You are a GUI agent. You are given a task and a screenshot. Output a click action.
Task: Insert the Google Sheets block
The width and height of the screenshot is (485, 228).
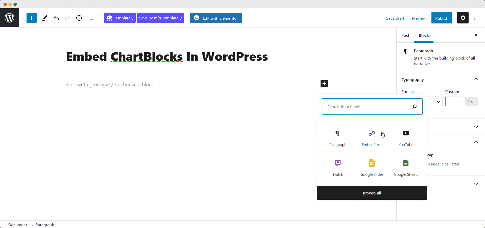[x=406, y=167]
